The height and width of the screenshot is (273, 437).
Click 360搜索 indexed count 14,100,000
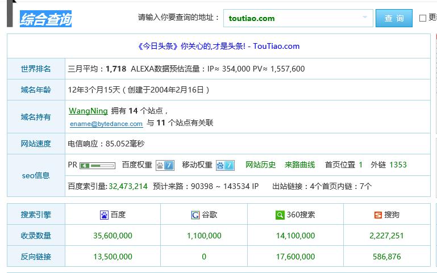coord(296,236)
